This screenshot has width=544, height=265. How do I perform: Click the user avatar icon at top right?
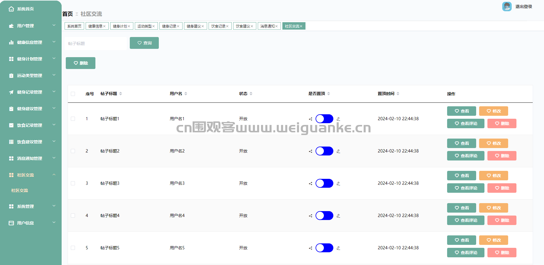[x=507, y=7]
